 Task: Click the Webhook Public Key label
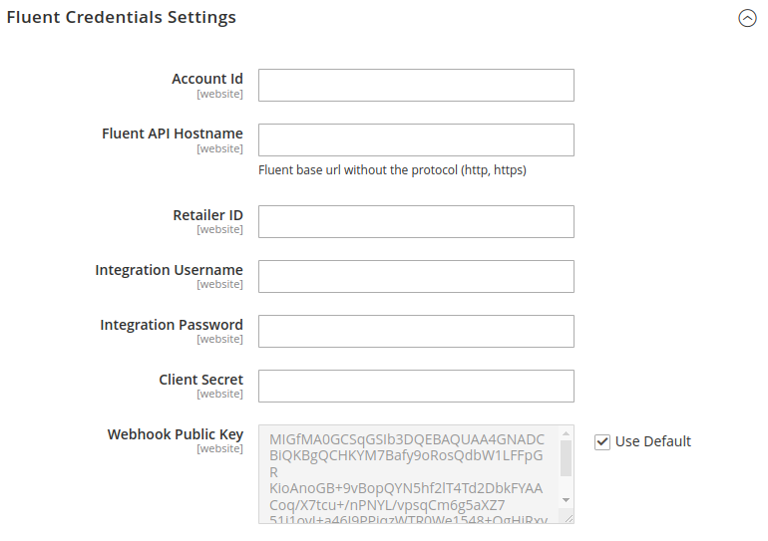click(175, 434)
